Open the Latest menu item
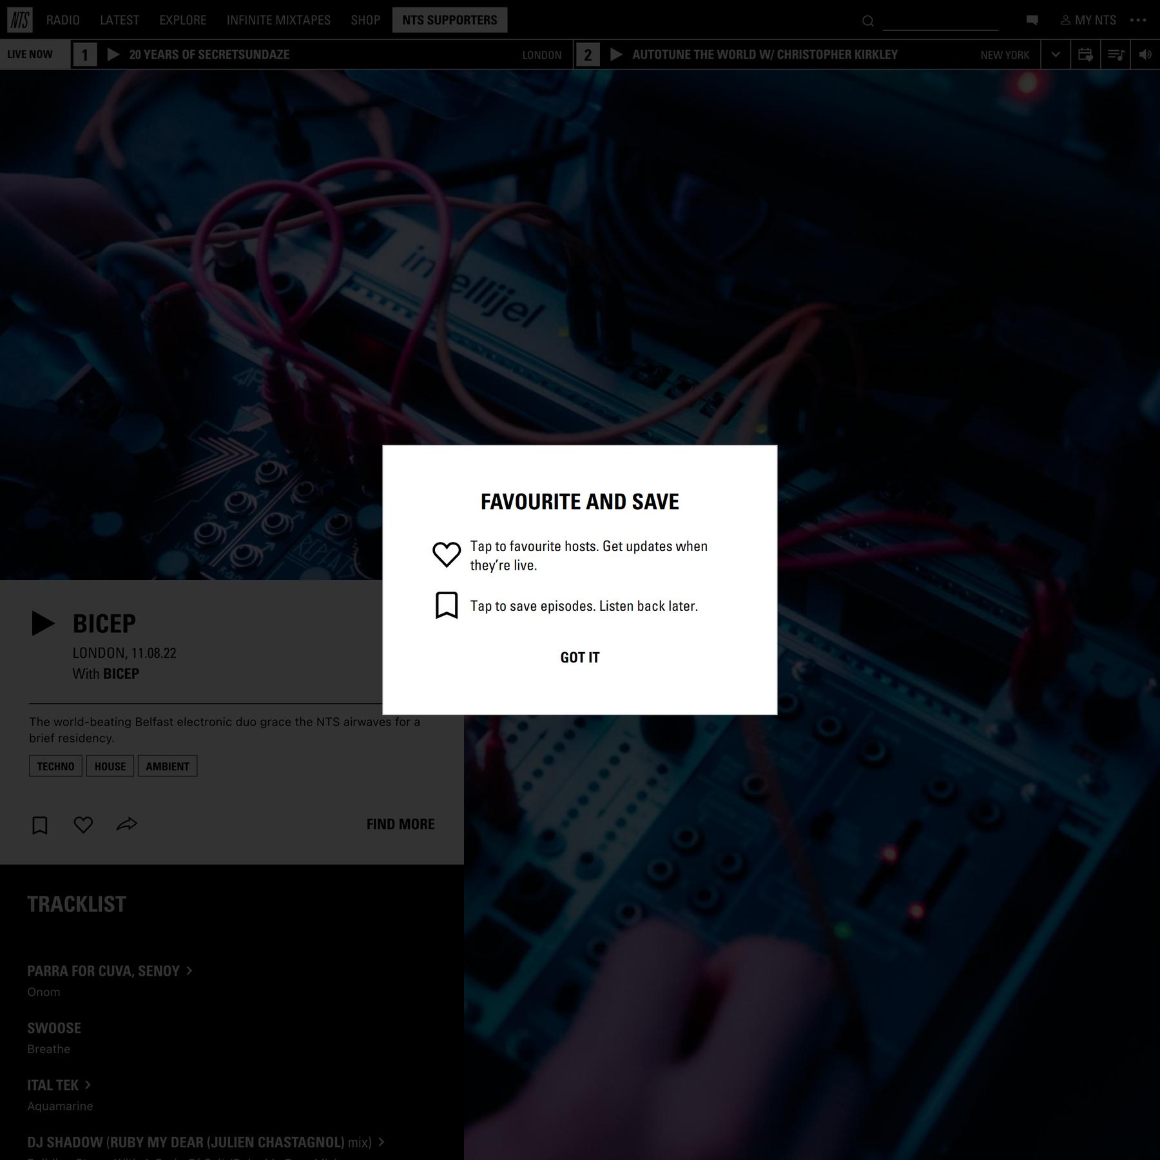 120,20
